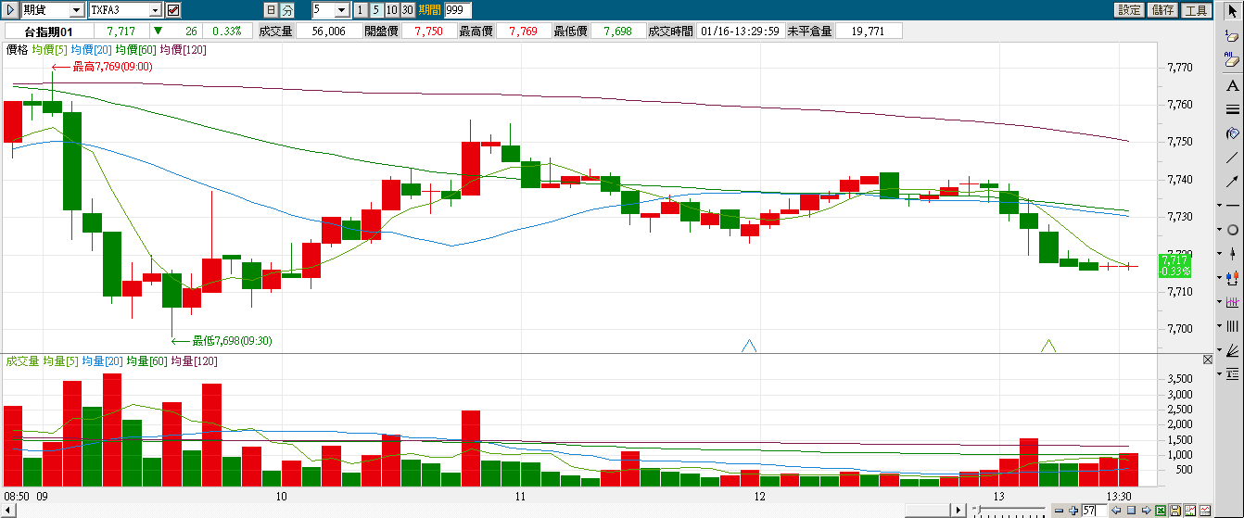Viewport: 1244px width, 518px height.
Task: Select the 10 minute interval button
Action: coord(392,10)
